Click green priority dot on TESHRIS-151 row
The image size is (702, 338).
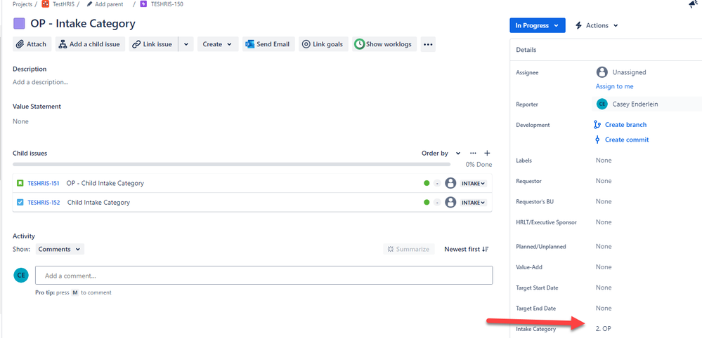(427, 183)
